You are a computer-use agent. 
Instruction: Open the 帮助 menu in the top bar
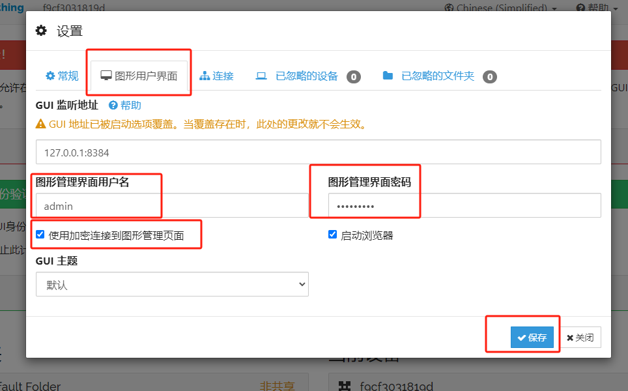coord(597,8)
